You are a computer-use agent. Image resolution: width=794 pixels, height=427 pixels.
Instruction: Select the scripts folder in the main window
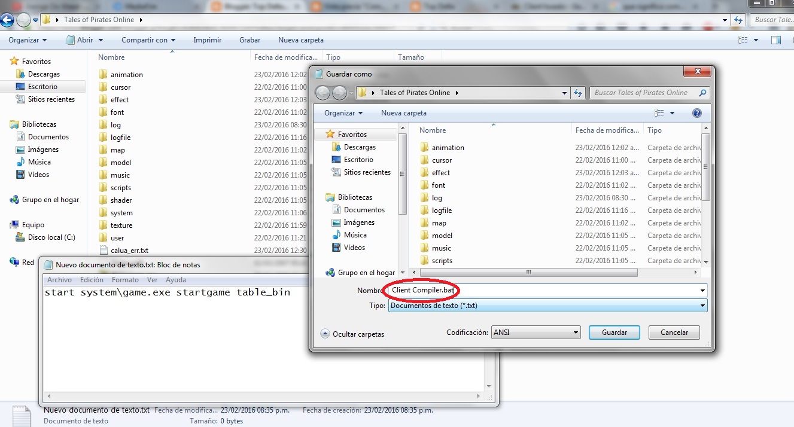(122, 187)
